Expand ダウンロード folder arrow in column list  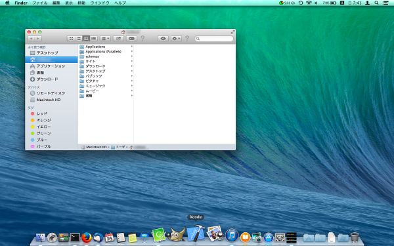click(x=132, y=66)
